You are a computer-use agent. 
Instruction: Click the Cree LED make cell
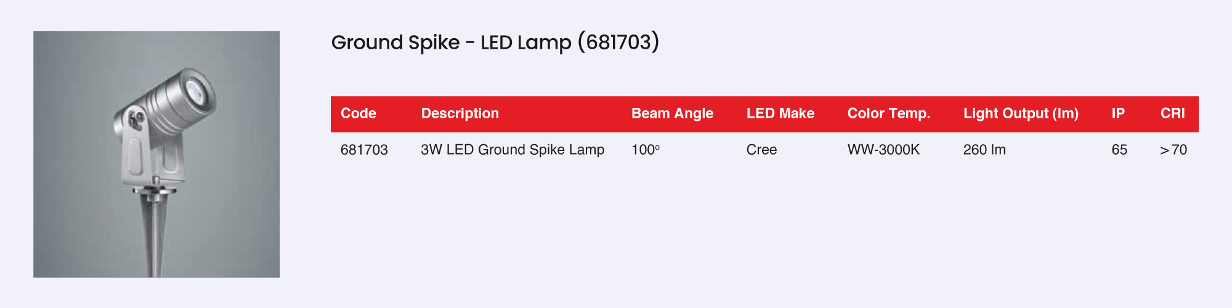click(761, 150)
